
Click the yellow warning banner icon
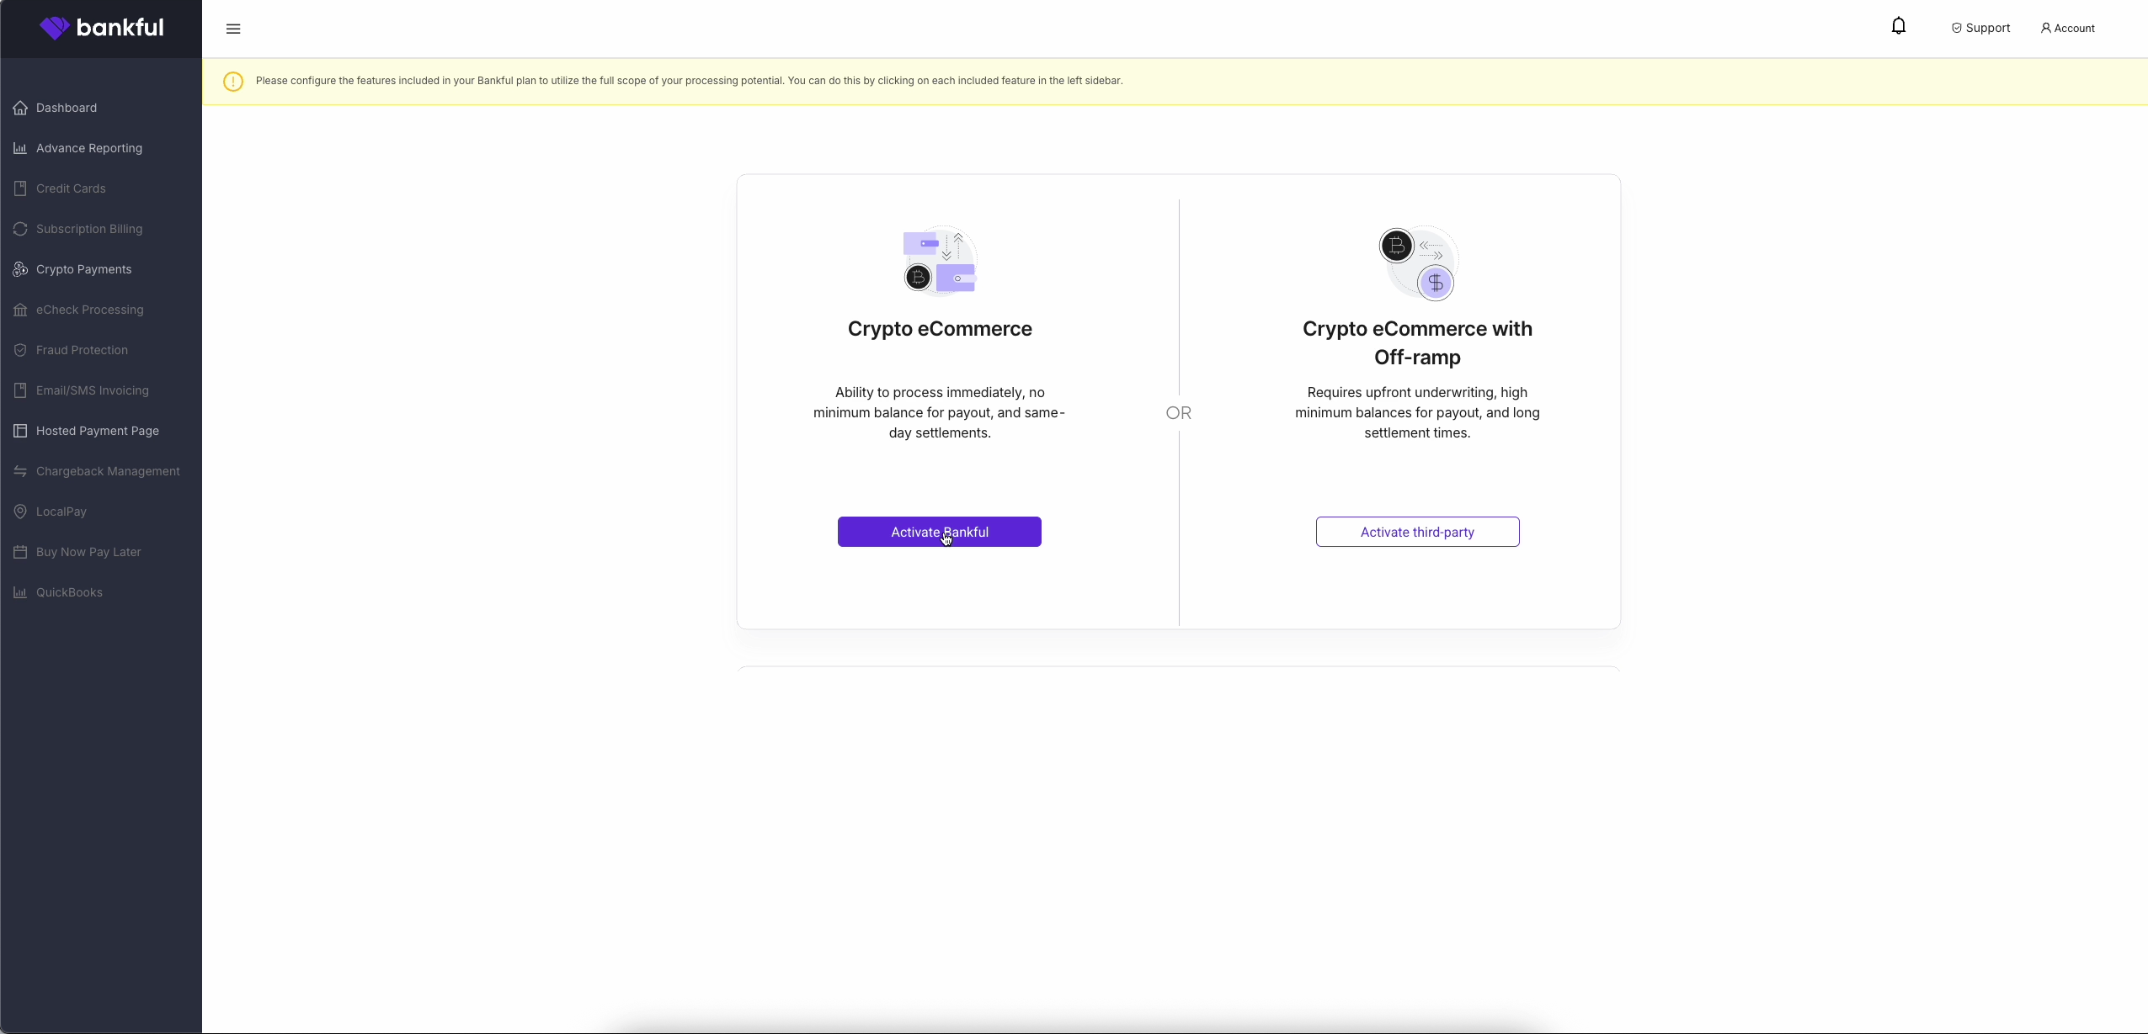[233, 82]
